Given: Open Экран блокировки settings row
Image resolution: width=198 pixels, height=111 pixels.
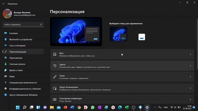Looking at the screenshot, I should [122, 88].
